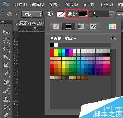The width and height of the screenshot is (123, 118).
Task: Open the 图层(L) menu
Action: [72, 4]
